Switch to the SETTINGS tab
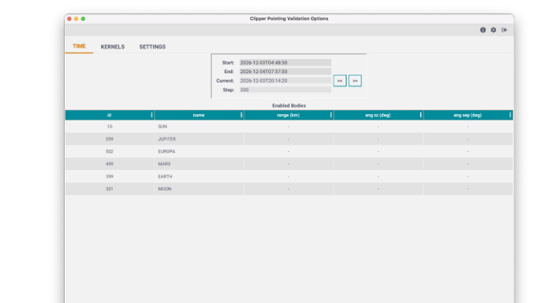This screenshot has width=560, height=303. click(152, 46)
